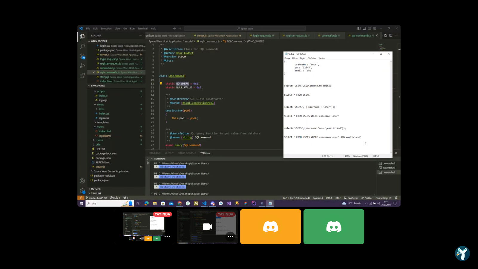Click Spaces: 4 indentation in status bar
Image resolution: width=478 pixels, height=269 pixels.
[x=318, y=198]
